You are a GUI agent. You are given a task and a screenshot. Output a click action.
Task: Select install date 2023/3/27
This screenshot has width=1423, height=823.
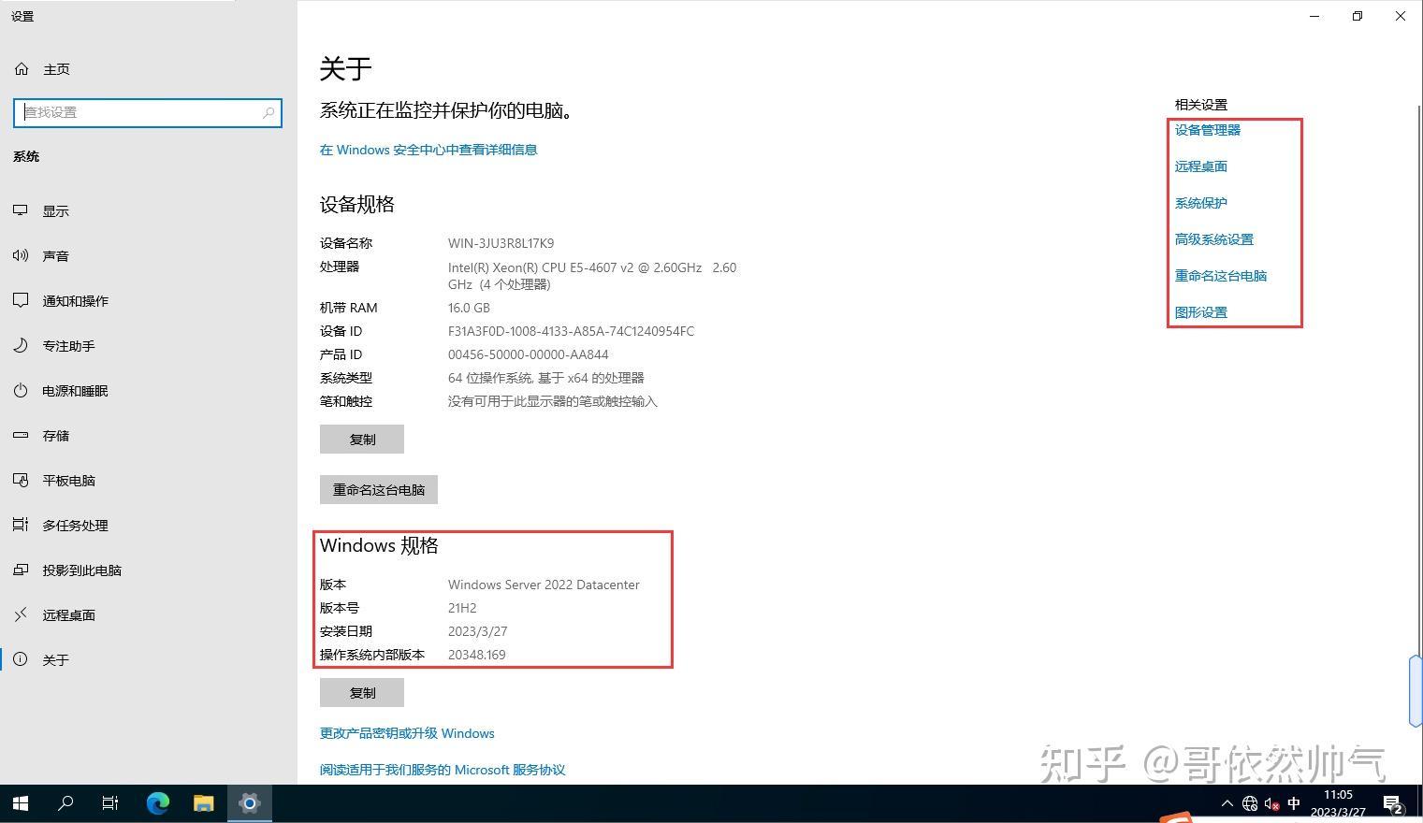point(478,631)
